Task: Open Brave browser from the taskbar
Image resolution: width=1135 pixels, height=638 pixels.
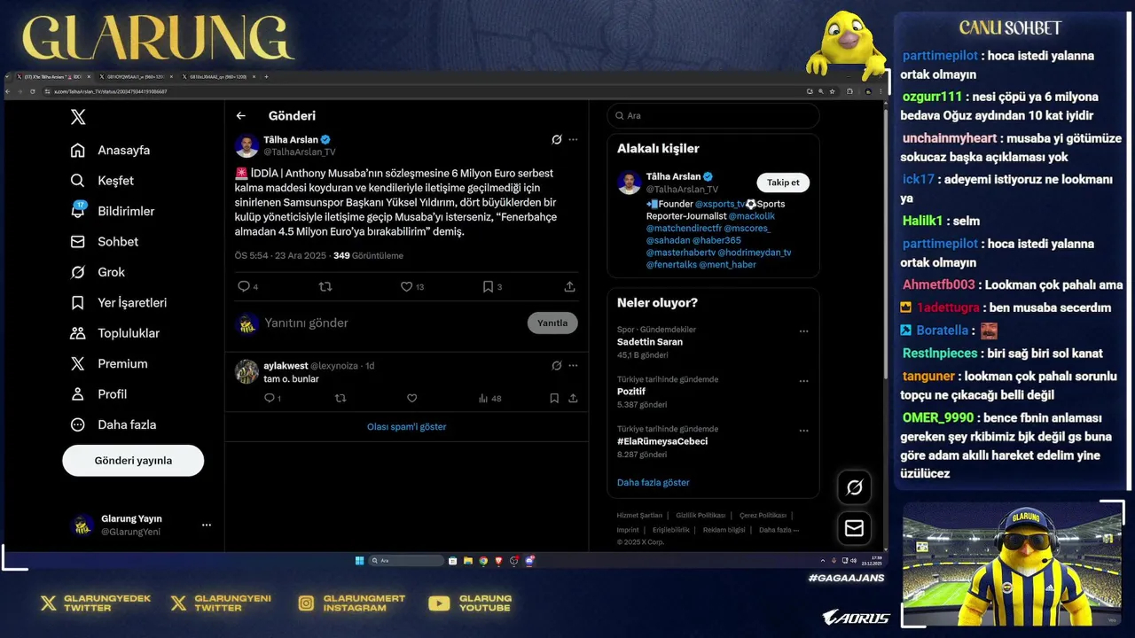Action: coord(498,561)
